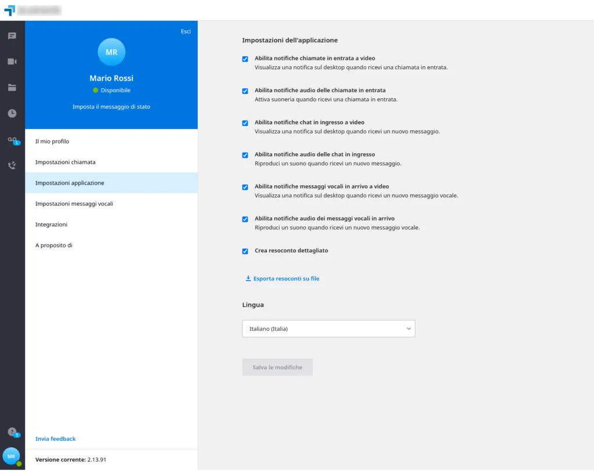Screen dimensions: 594x472
Task: Click Salva le modifiche button
Action: click(277, 367)
